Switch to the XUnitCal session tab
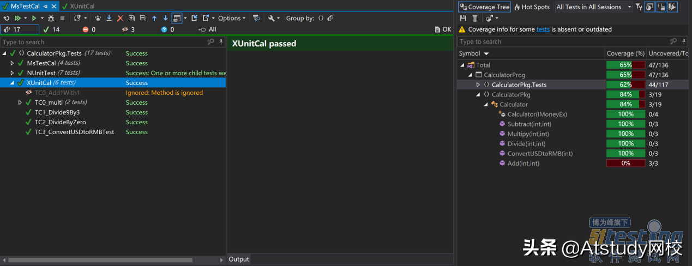 pyautogui.click(x=79, y=6)
